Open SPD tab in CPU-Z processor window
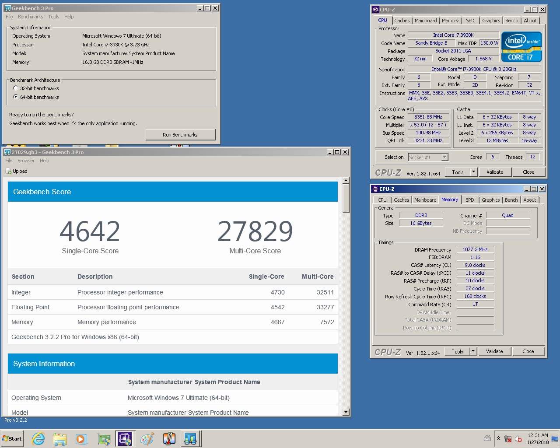560x448 pixels. pos(470,21)
